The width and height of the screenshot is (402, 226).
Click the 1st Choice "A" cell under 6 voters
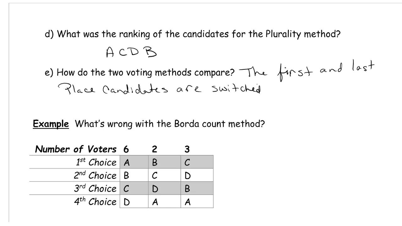point(134,162)
